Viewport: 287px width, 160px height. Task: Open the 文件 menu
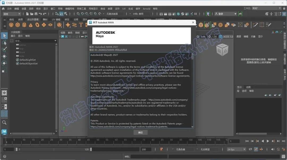coord(9,9)
